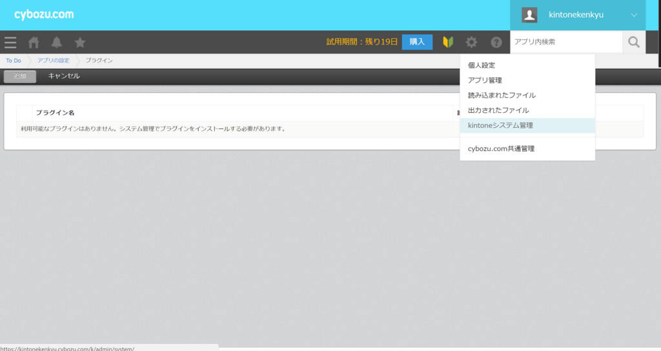Select アプリ管理 in the menu
This screenshot has height=351, width=661.
tap(527, 80)
